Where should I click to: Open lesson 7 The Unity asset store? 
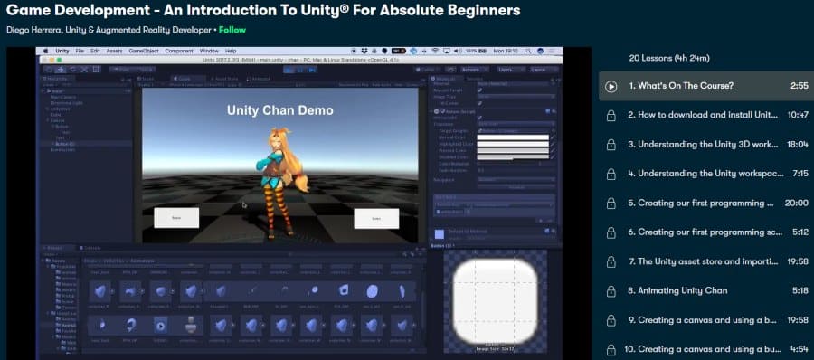pyautogui.click(x=703, y=261)
